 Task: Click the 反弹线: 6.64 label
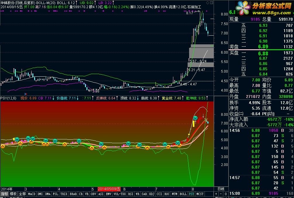coord(106,98)
